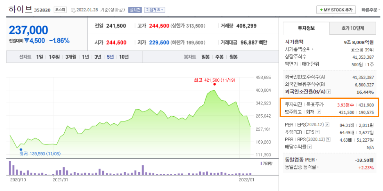Image resolution: width=383 pixels, height=191 pixels.
Task: Click the PER value 84.31배
Action: coord(347,125)
